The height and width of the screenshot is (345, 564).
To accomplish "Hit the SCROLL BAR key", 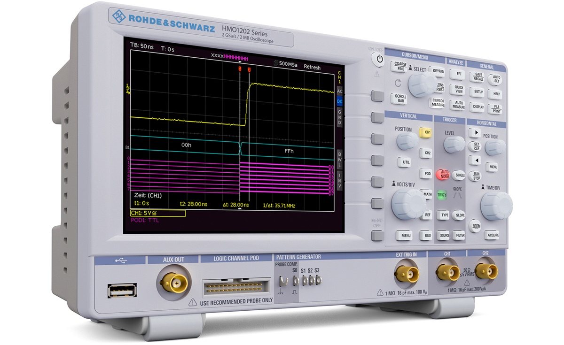I will (400, 99).
